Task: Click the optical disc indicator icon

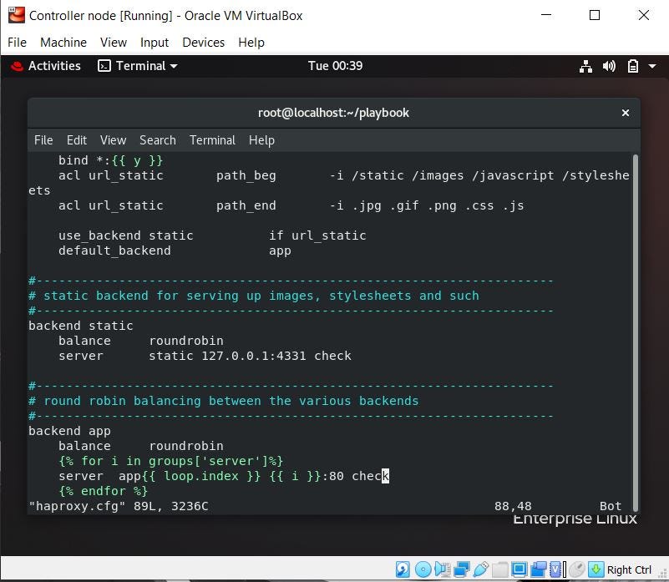Action: pyautogui.click(x=423, y=569)
